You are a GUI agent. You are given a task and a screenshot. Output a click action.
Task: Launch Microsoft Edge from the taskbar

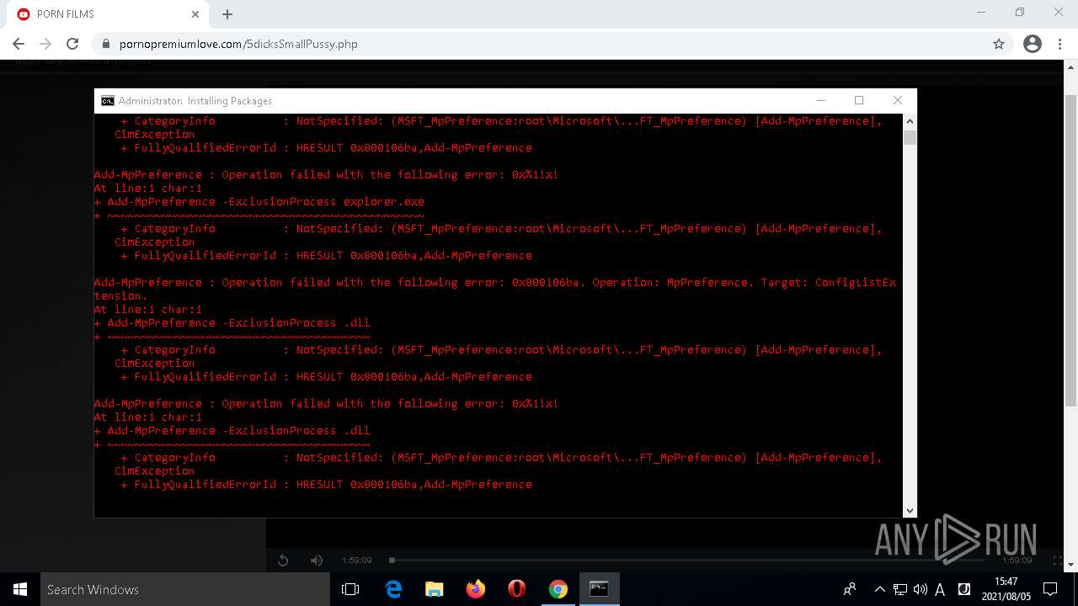[x=393, y=589]
